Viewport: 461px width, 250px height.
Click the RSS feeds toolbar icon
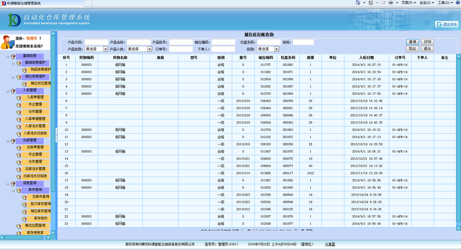tap(371, 3)
